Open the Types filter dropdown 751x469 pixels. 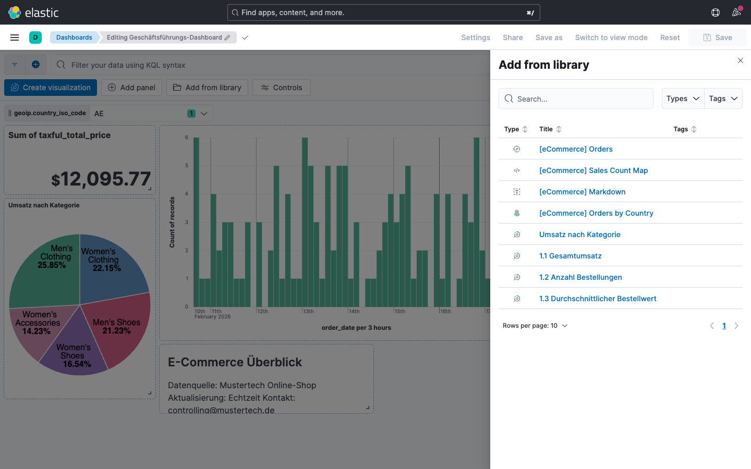point(683,98)
